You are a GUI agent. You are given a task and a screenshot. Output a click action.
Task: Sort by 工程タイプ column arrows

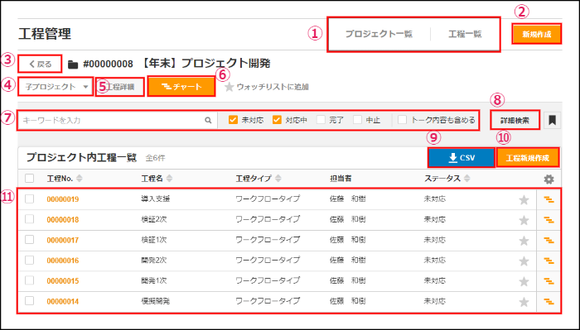click(278, 179)
